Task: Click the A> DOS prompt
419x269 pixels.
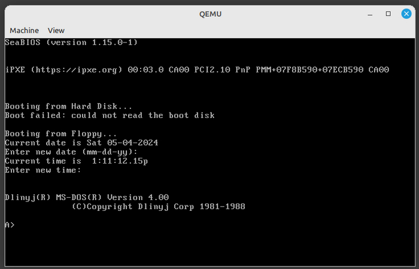Action: [10, 225]
